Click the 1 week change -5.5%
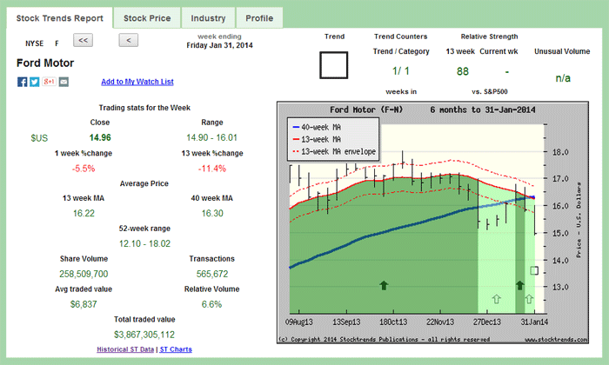609x365 pixels. (84, 169)
